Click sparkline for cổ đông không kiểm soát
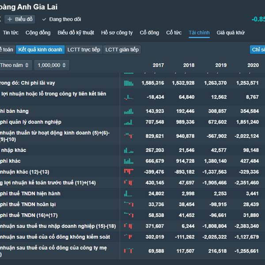Screen dimensions: 265x265 coord(129,236)
